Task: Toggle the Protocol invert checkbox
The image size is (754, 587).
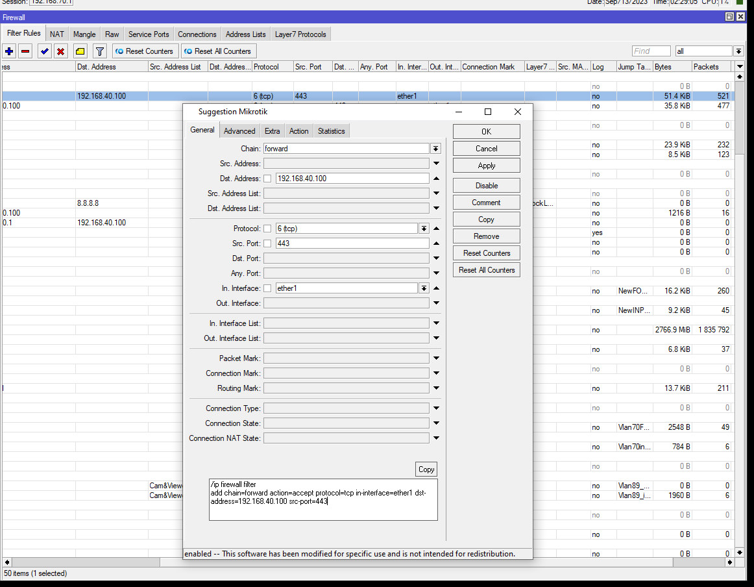Action: (267, 229)
